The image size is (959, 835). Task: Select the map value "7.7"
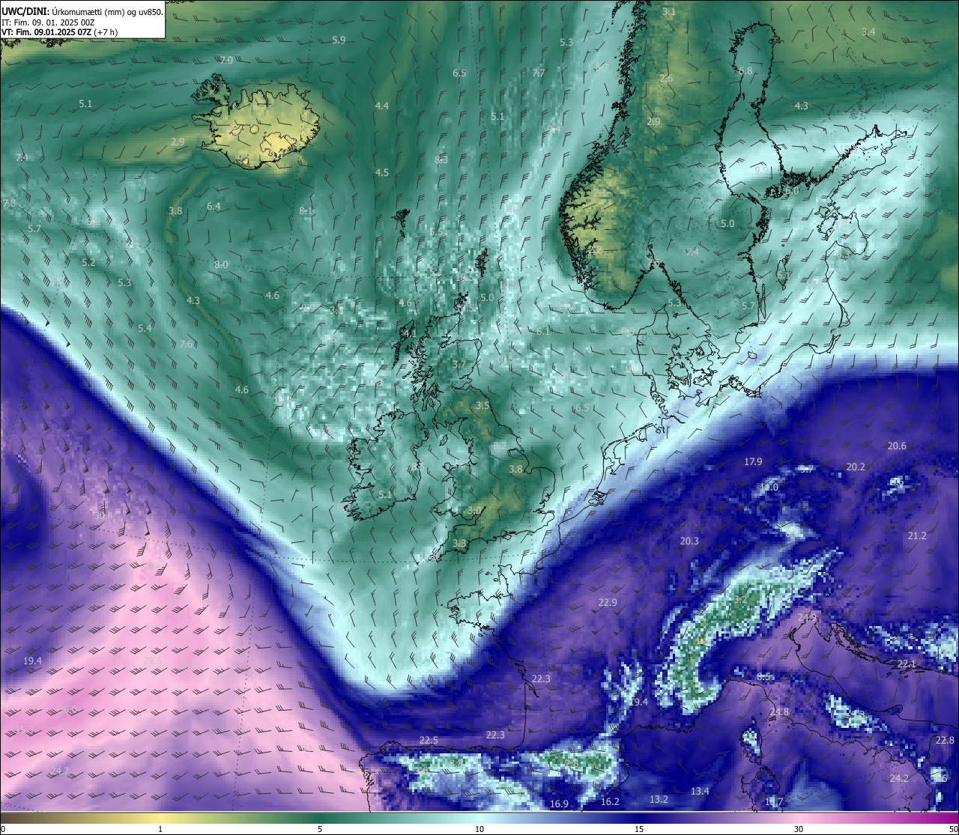click(539, 73)
